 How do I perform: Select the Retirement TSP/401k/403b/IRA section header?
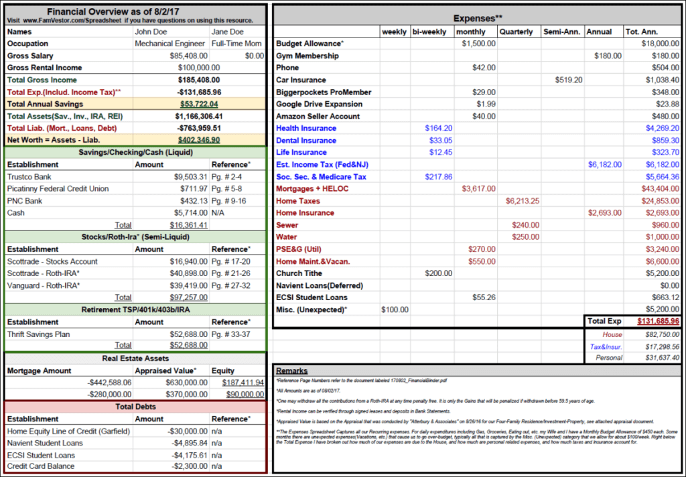pos(135,310)
